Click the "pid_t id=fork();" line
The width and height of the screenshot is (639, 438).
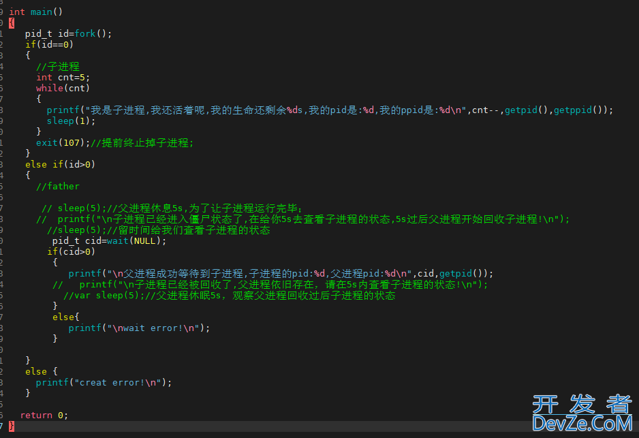pos(68,34)
